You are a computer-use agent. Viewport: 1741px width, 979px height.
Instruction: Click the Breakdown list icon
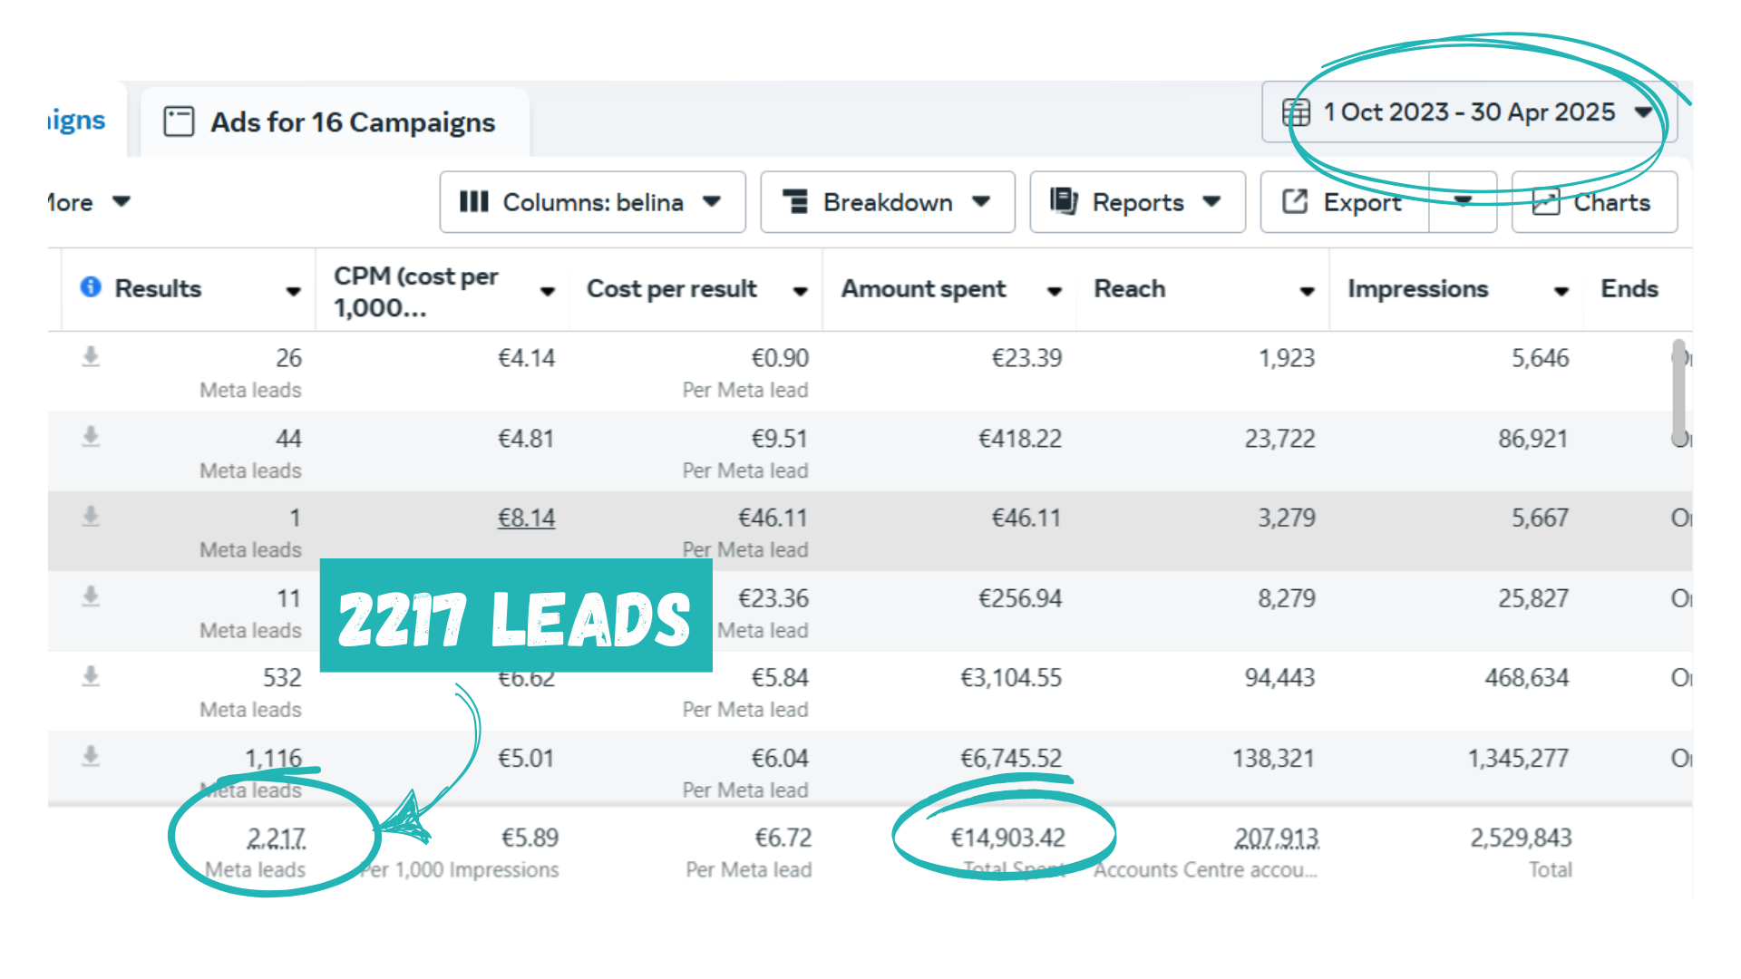[795, 202]
